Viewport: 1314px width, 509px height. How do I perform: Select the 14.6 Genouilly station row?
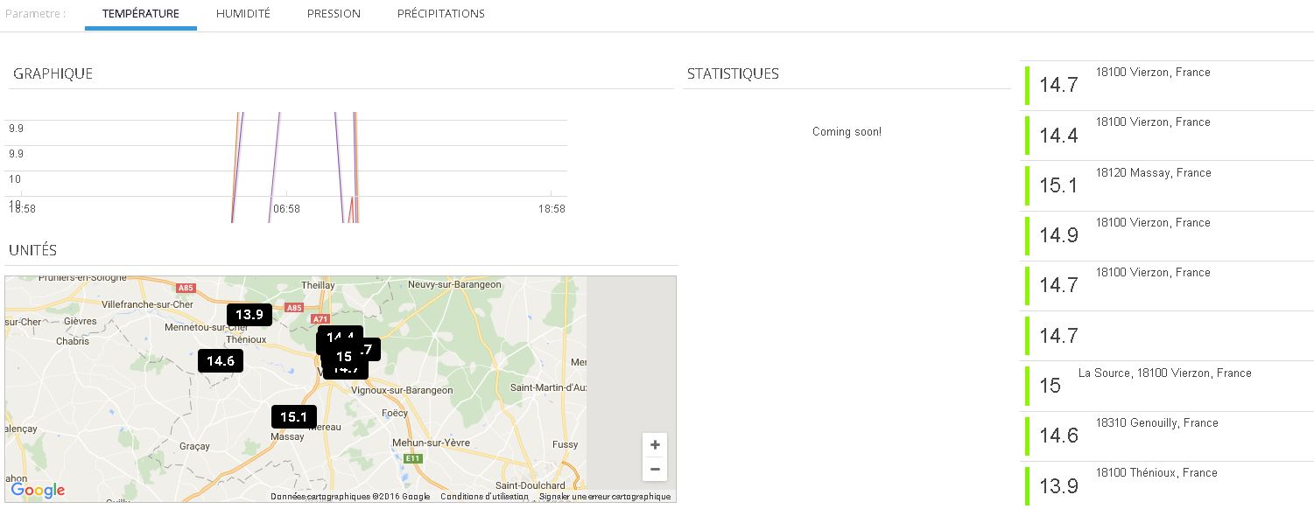pos(1166,436)
